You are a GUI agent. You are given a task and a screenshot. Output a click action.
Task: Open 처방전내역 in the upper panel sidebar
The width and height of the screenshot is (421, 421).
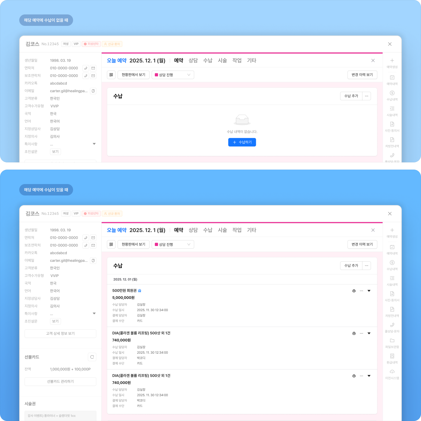pyautogui.click(x=392, y=143)
